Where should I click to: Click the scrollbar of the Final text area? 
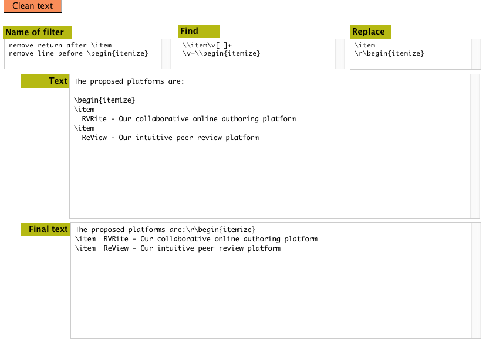(476, 280)
